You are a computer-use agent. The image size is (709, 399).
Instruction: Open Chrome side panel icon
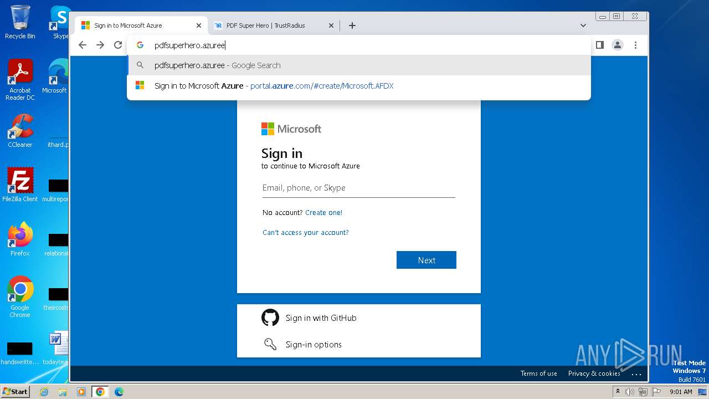click(x=599, y=45)
